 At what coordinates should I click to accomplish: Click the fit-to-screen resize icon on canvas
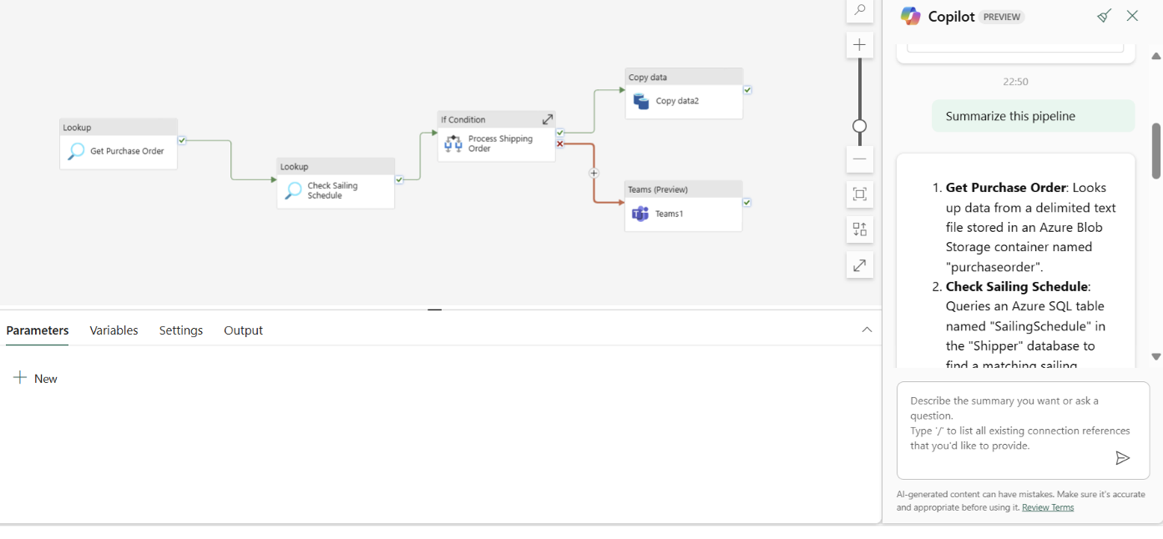860,194
